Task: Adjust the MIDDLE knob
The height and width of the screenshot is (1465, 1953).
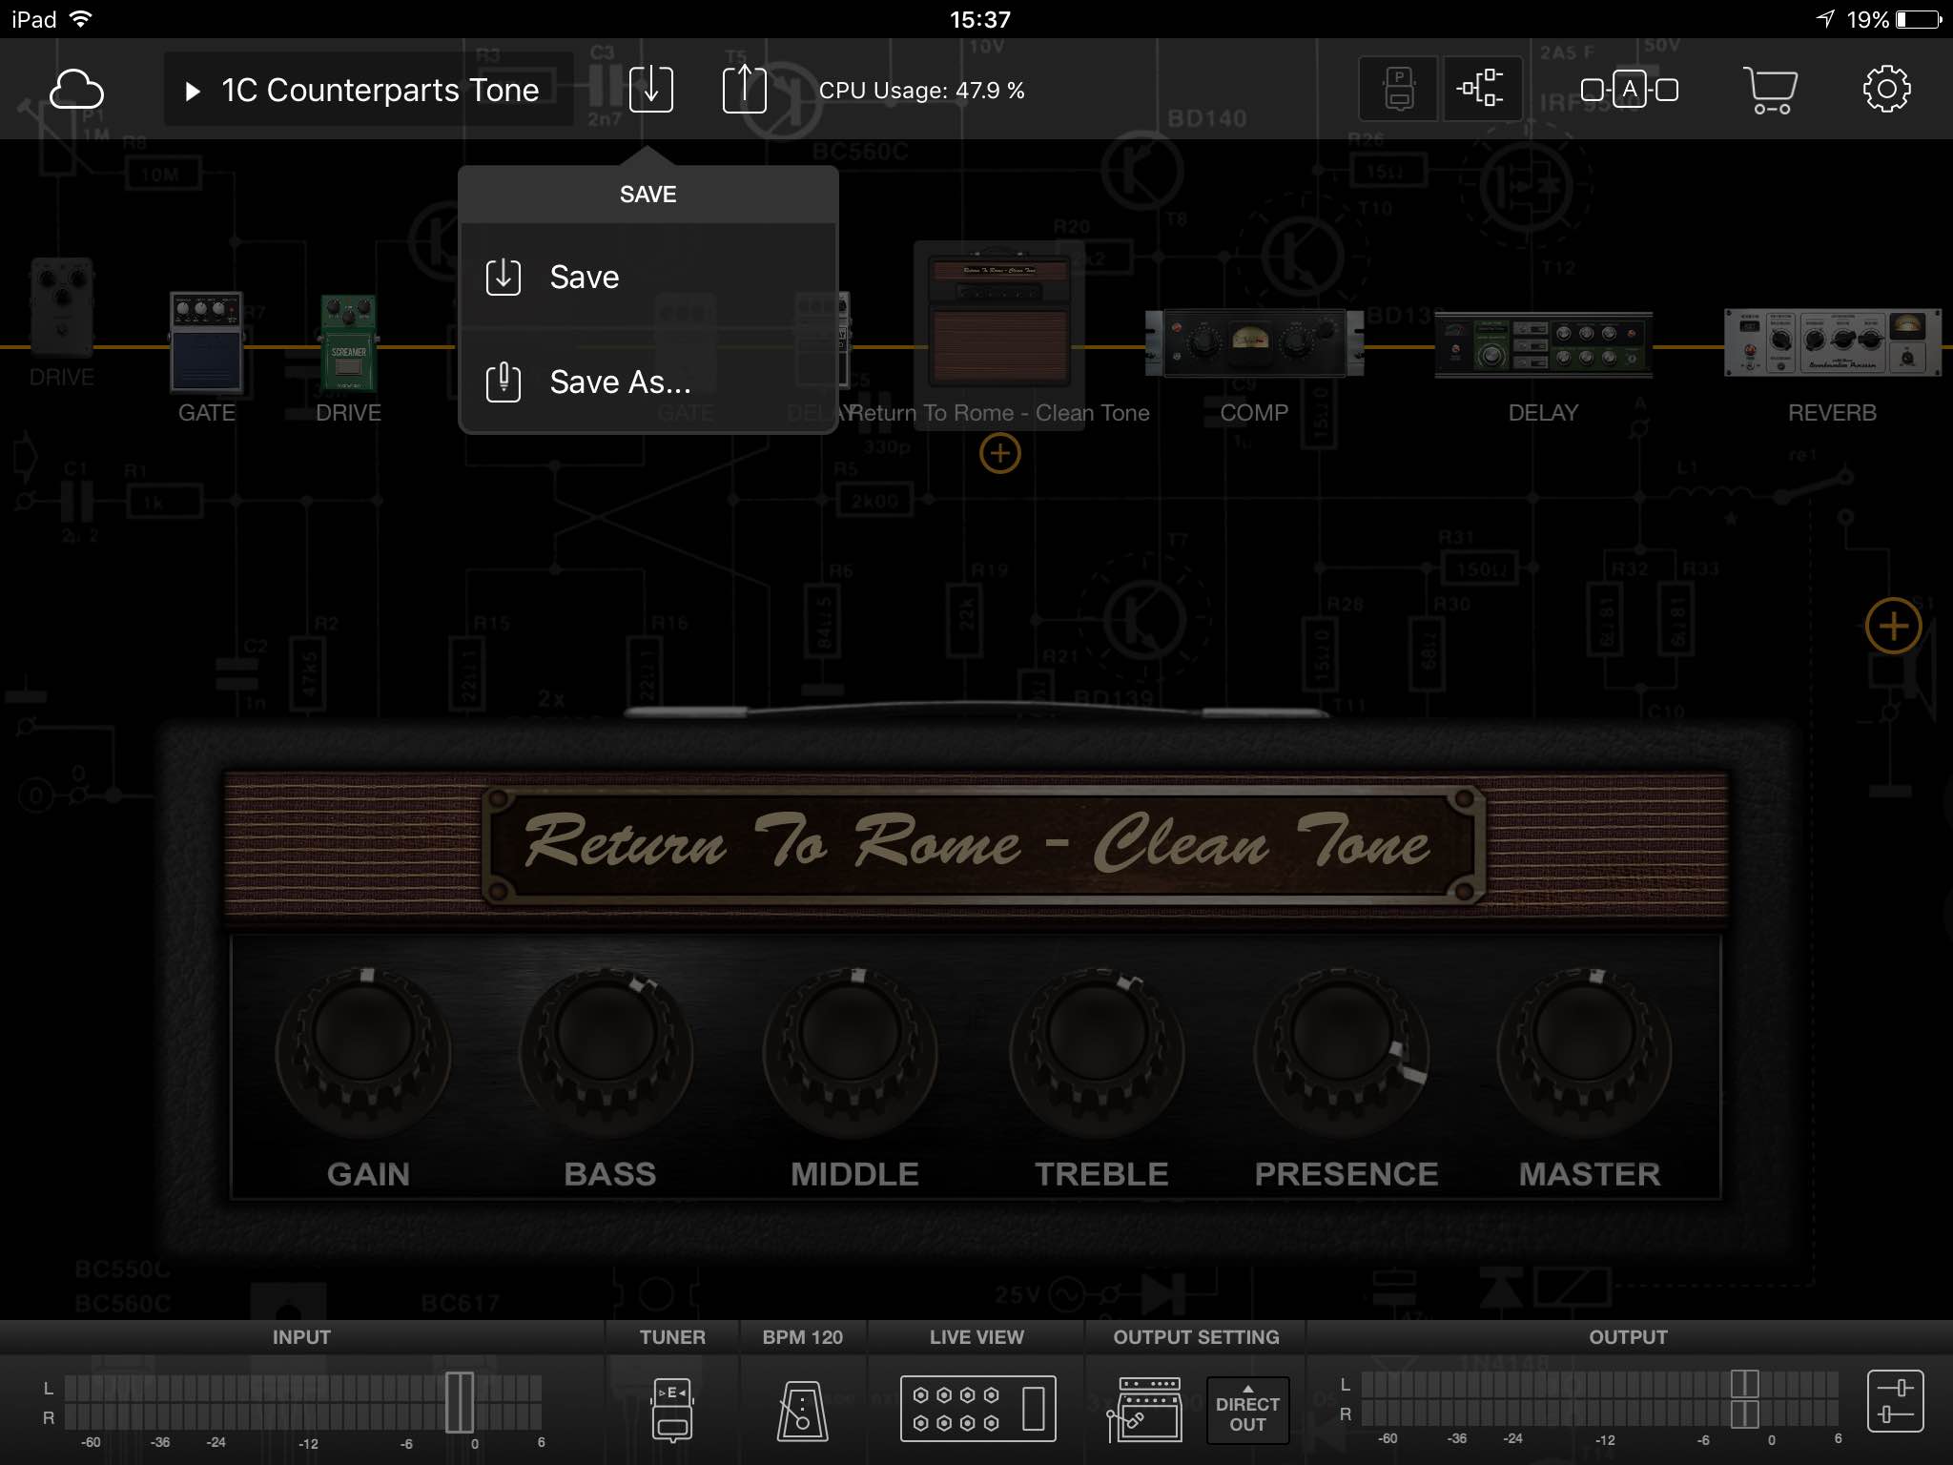Action: click(x=851, y=1052)
